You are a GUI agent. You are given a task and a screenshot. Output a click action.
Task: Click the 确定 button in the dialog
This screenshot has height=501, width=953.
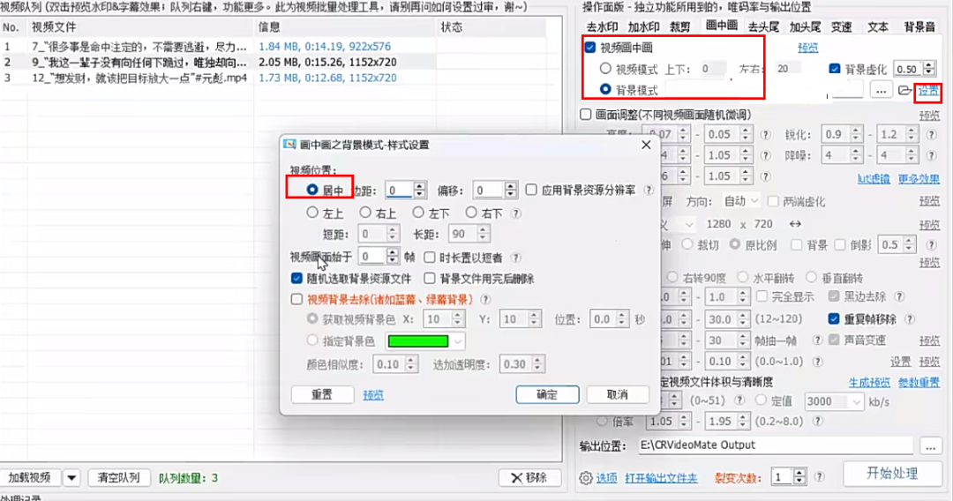tap(547, 395)
